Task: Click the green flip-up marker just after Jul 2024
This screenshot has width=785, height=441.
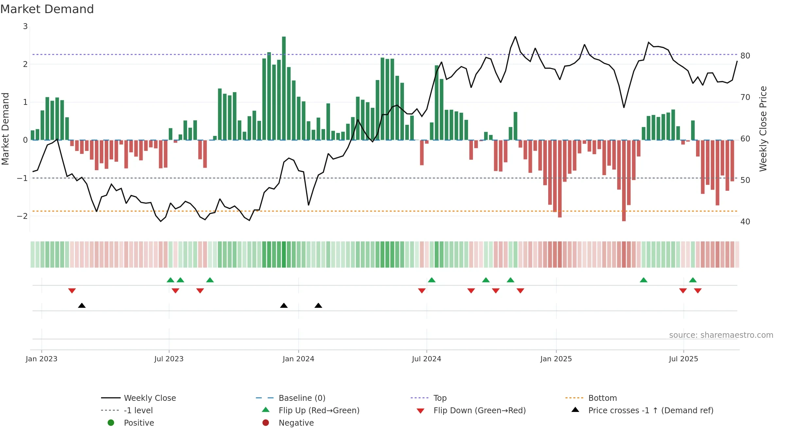Action: point(432,280)
